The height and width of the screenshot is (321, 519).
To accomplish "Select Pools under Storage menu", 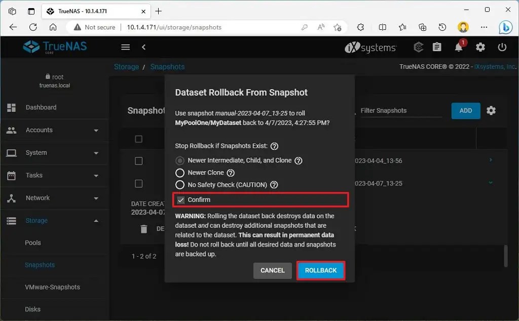I will point(32,243).
